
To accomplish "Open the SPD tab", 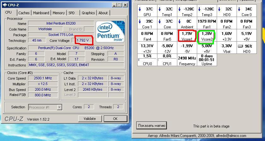I will [x=72, y=13].
